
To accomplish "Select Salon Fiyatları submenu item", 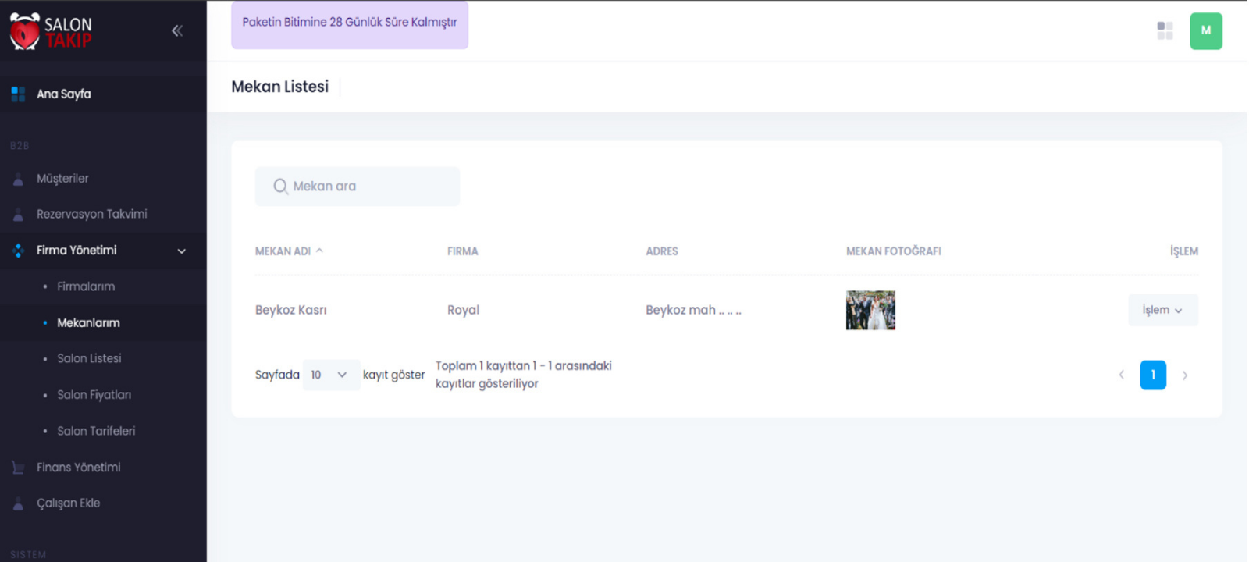I will coord(94,395).
